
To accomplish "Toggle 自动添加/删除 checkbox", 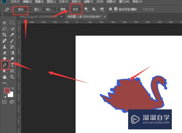I will pyautogui.click(x=116, y=9).
